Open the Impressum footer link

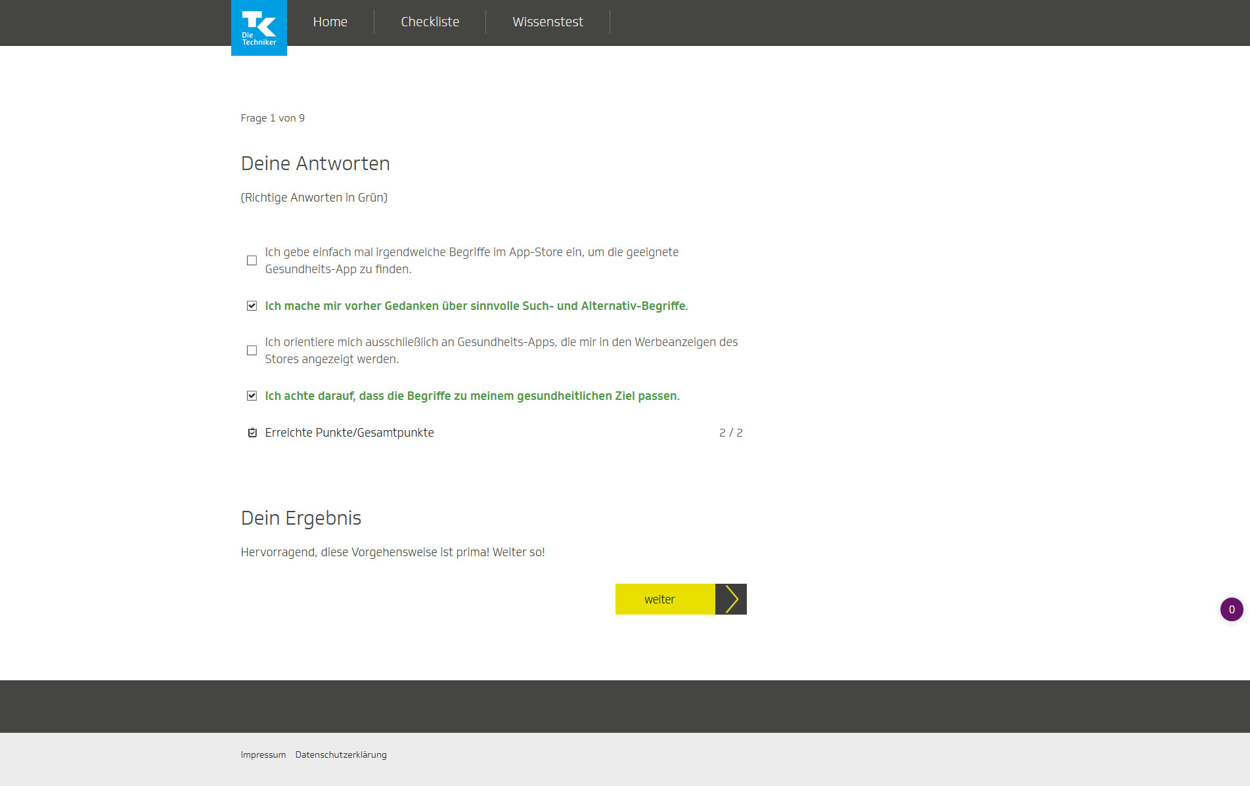(263, 754)
